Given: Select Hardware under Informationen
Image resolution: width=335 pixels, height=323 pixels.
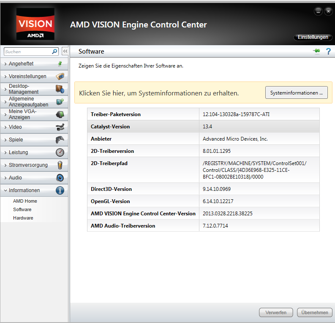Looking at the screenshot, I should point(23,218).
